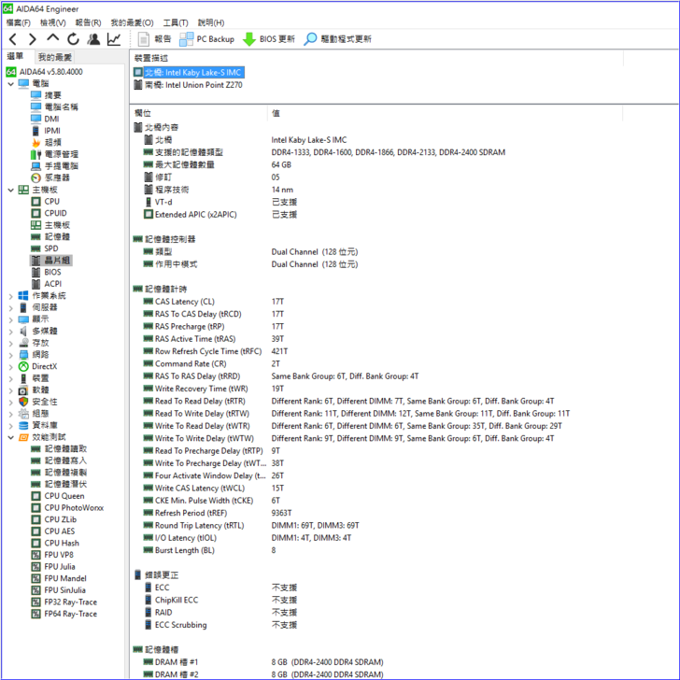The image size is (680, 680).
Task: Click the 報告 report button
Action: [x=155, y=39]
